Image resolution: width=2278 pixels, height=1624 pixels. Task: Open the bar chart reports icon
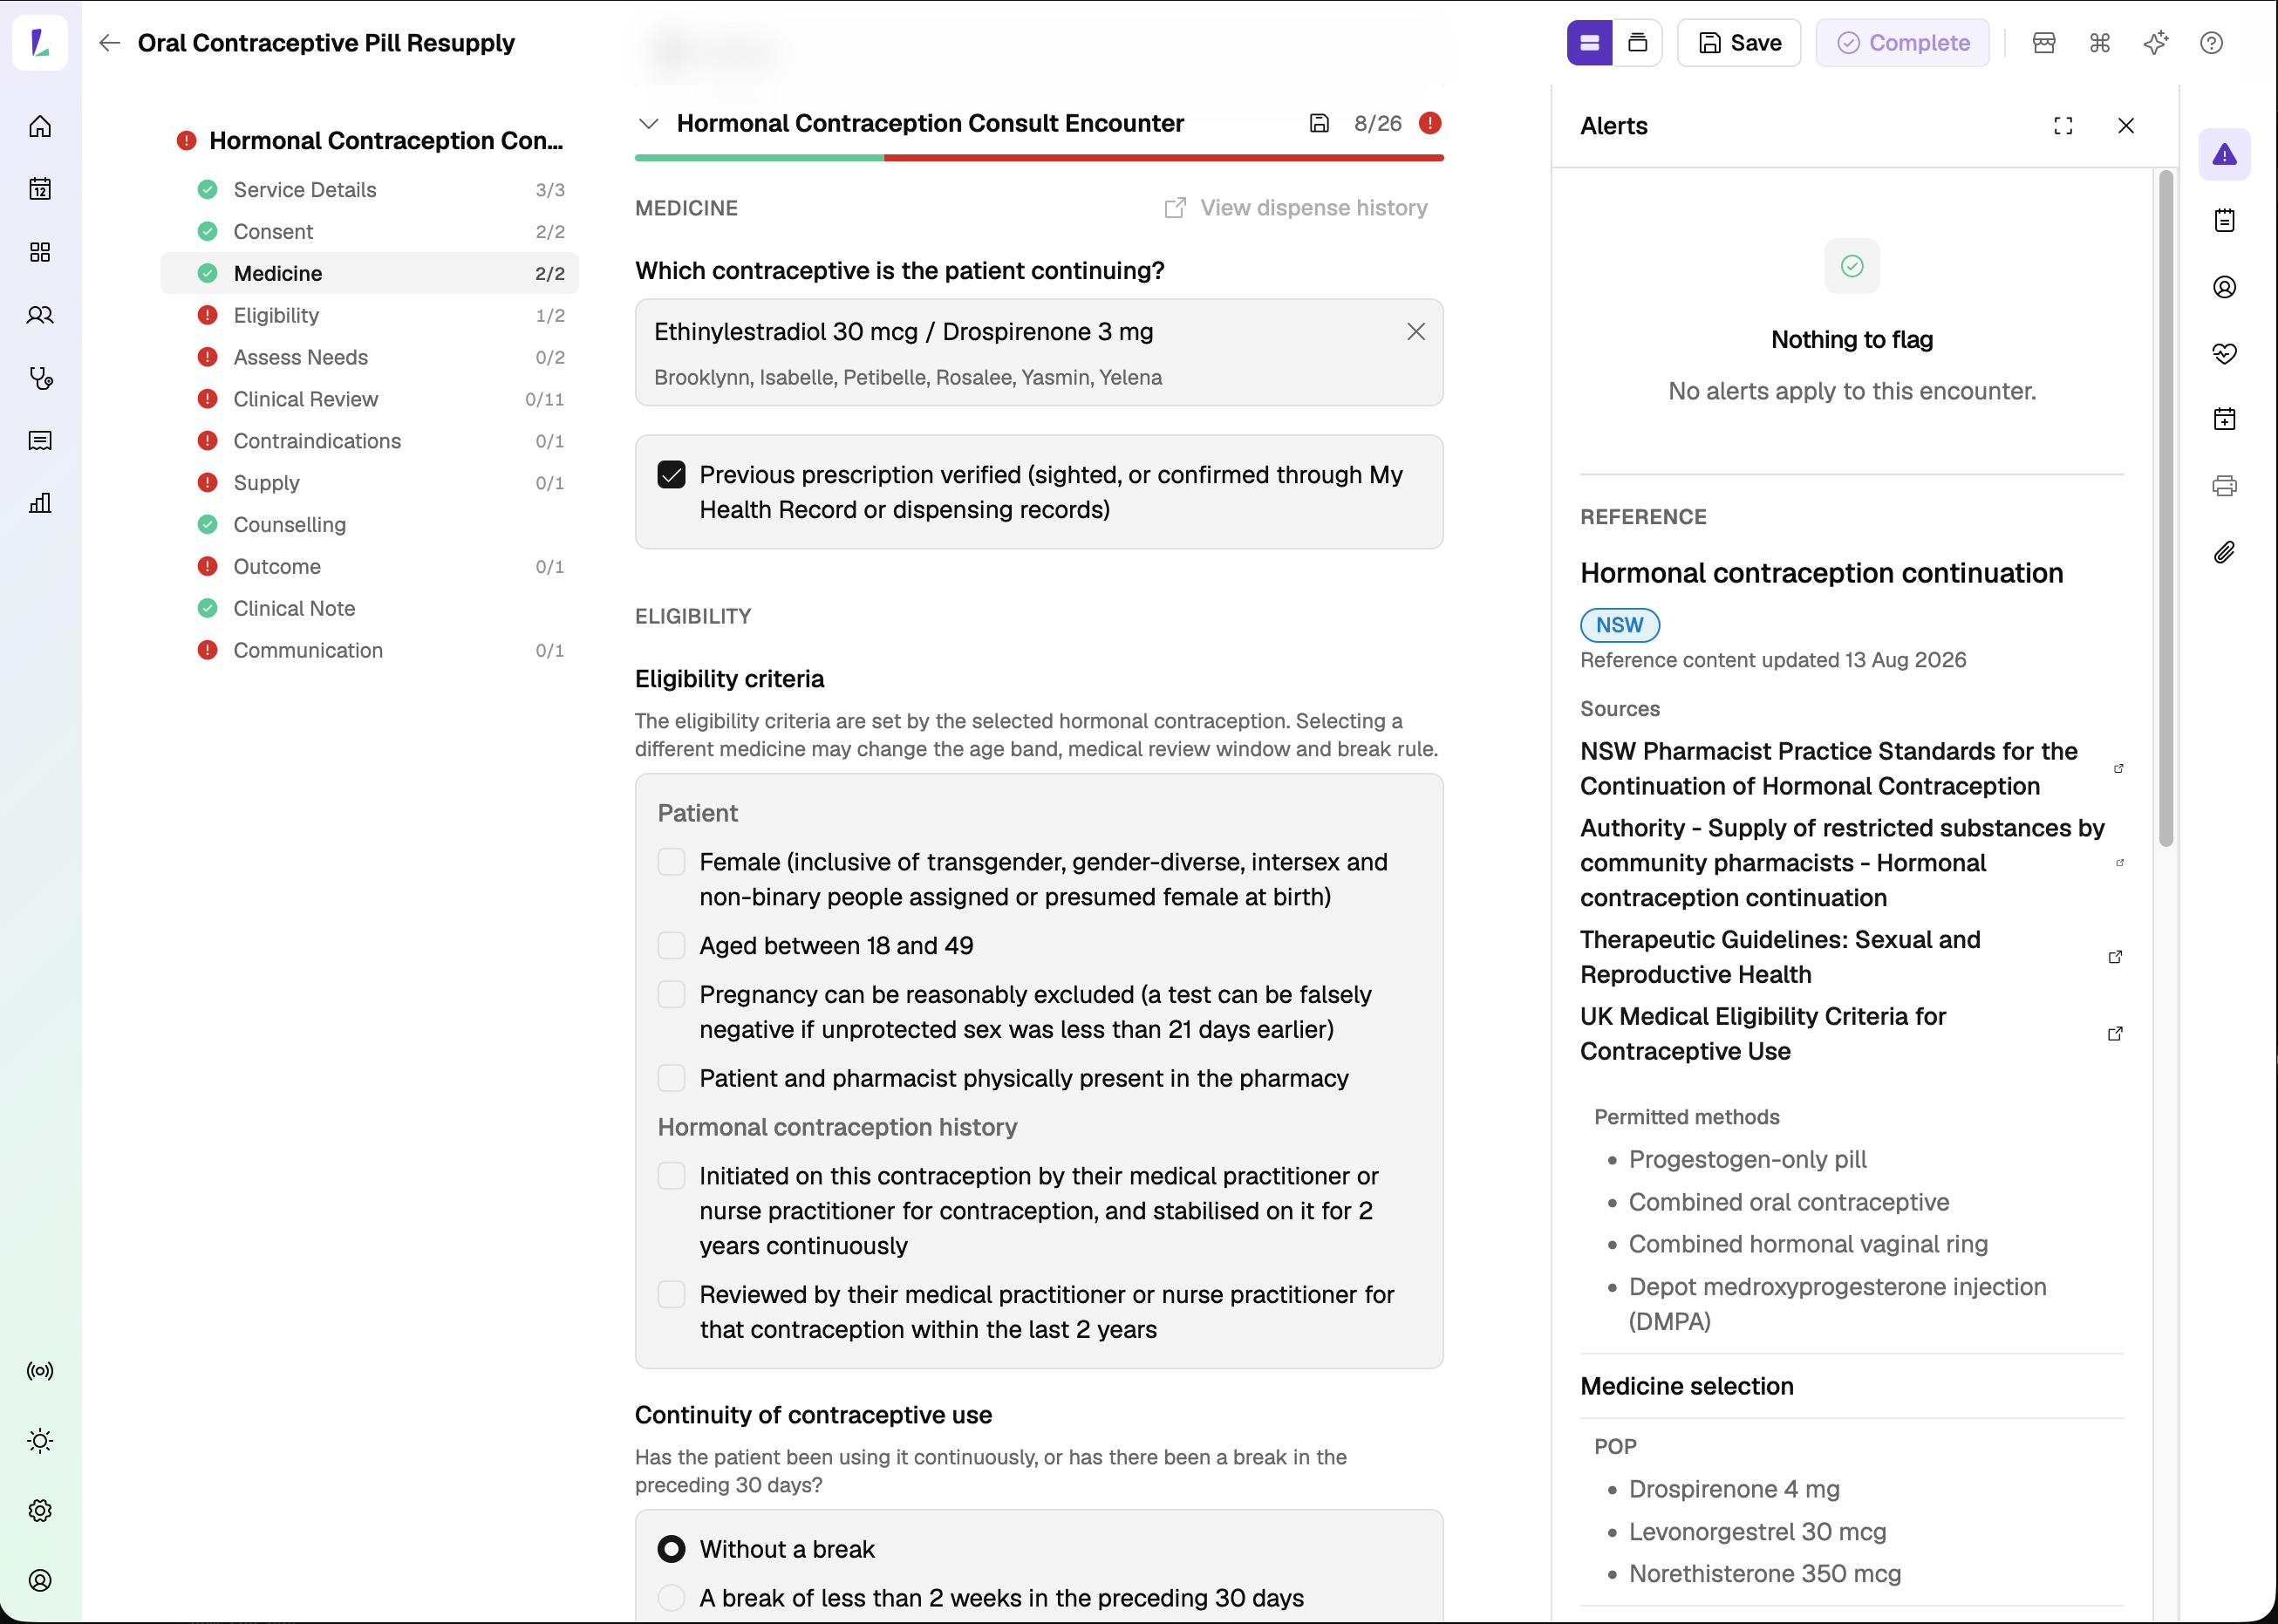40,503
